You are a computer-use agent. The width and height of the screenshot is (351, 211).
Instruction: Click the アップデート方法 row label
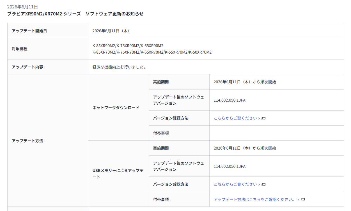click(27, 141)
